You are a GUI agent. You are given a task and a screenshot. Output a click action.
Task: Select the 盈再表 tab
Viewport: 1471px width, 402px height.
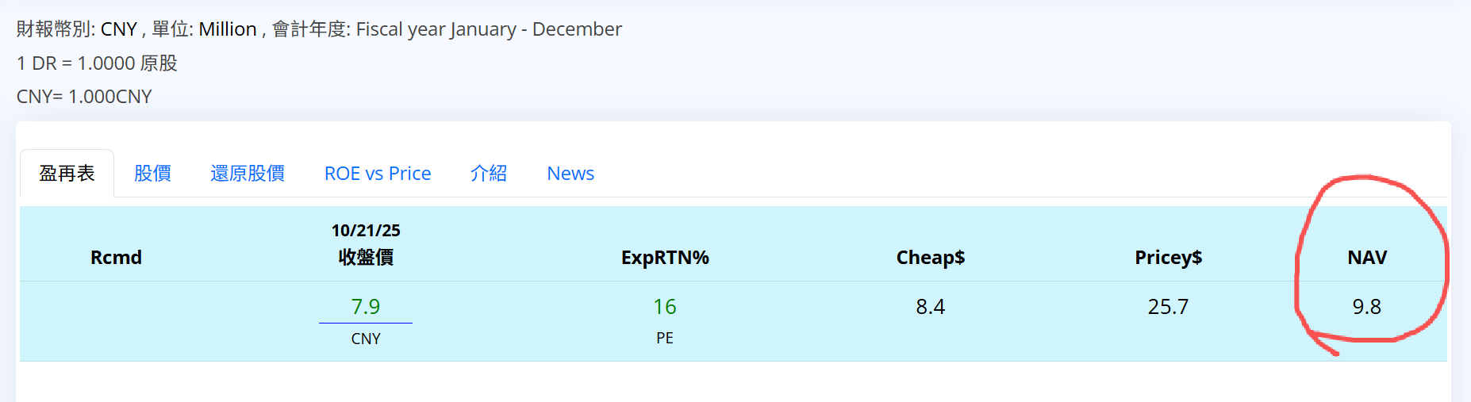point(67,174)
